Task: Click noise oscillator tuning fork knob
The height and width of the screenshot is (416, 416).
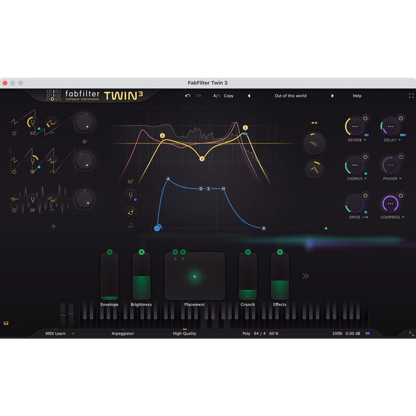Action: [33, 199]
